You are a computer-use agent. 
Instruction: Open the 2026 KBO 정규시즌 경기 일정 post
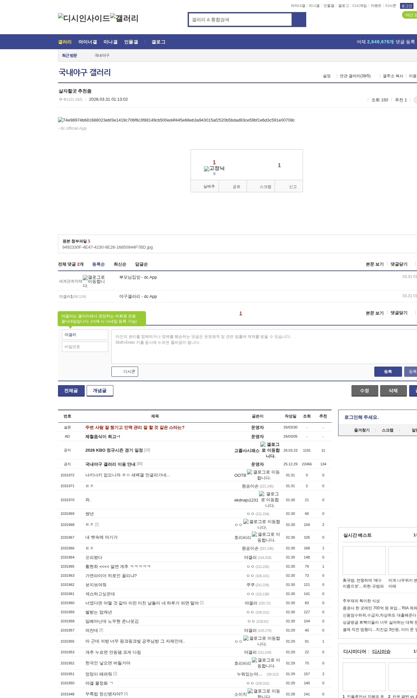(x=114, y=450)
